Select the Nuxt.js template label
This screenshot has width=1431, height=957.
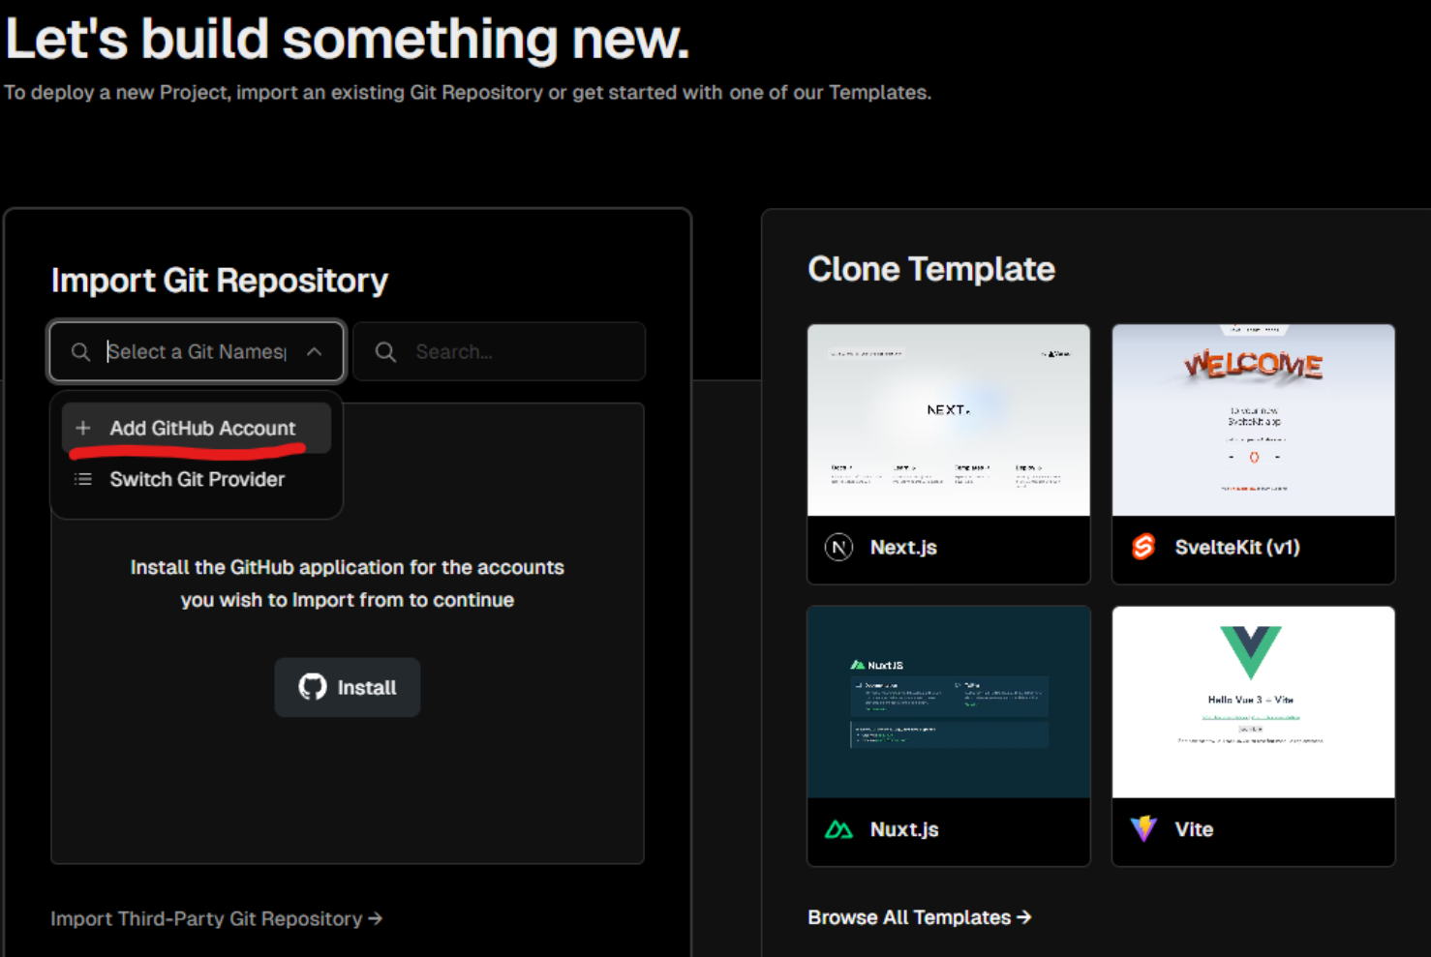(x=904, y=829)
